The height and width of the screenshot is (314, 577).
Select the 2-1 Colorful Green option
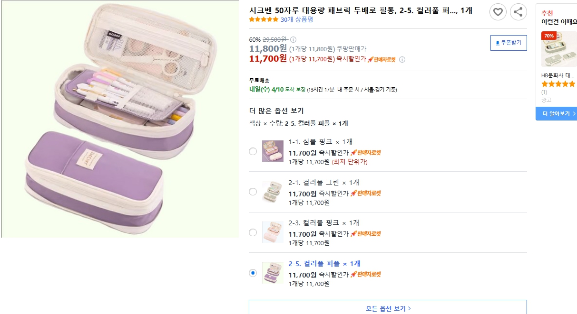[x=253, y=192]
